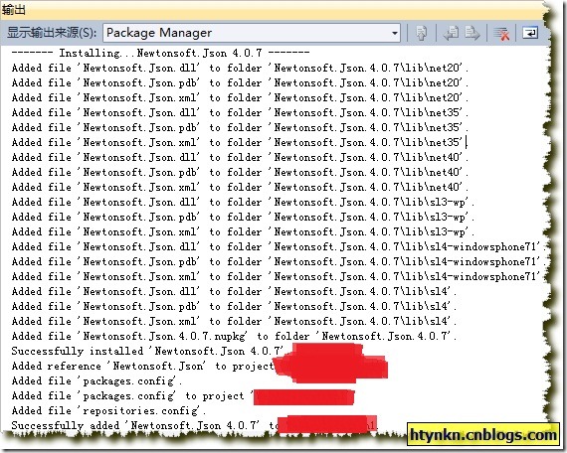Screen dimensions: 567x453
Task: Select line adding Newtonsoft.Json.dll to lib\net40
Action: point(240,158)
